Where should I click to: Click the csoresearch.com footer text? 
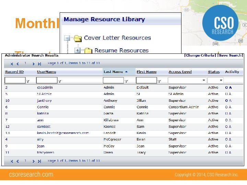click(31, 174)
